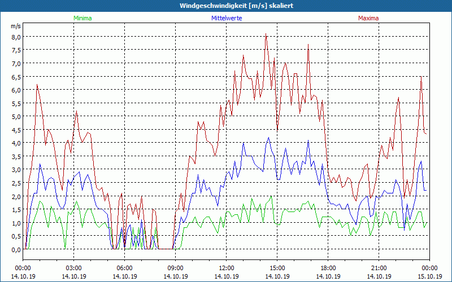Click the 7,0 y-axis tick label

(x=16, y=63)
